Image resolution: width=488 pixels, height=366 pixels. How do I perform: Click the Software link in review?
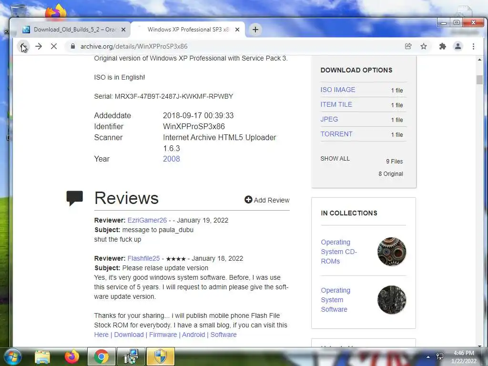tap(224, 335)
